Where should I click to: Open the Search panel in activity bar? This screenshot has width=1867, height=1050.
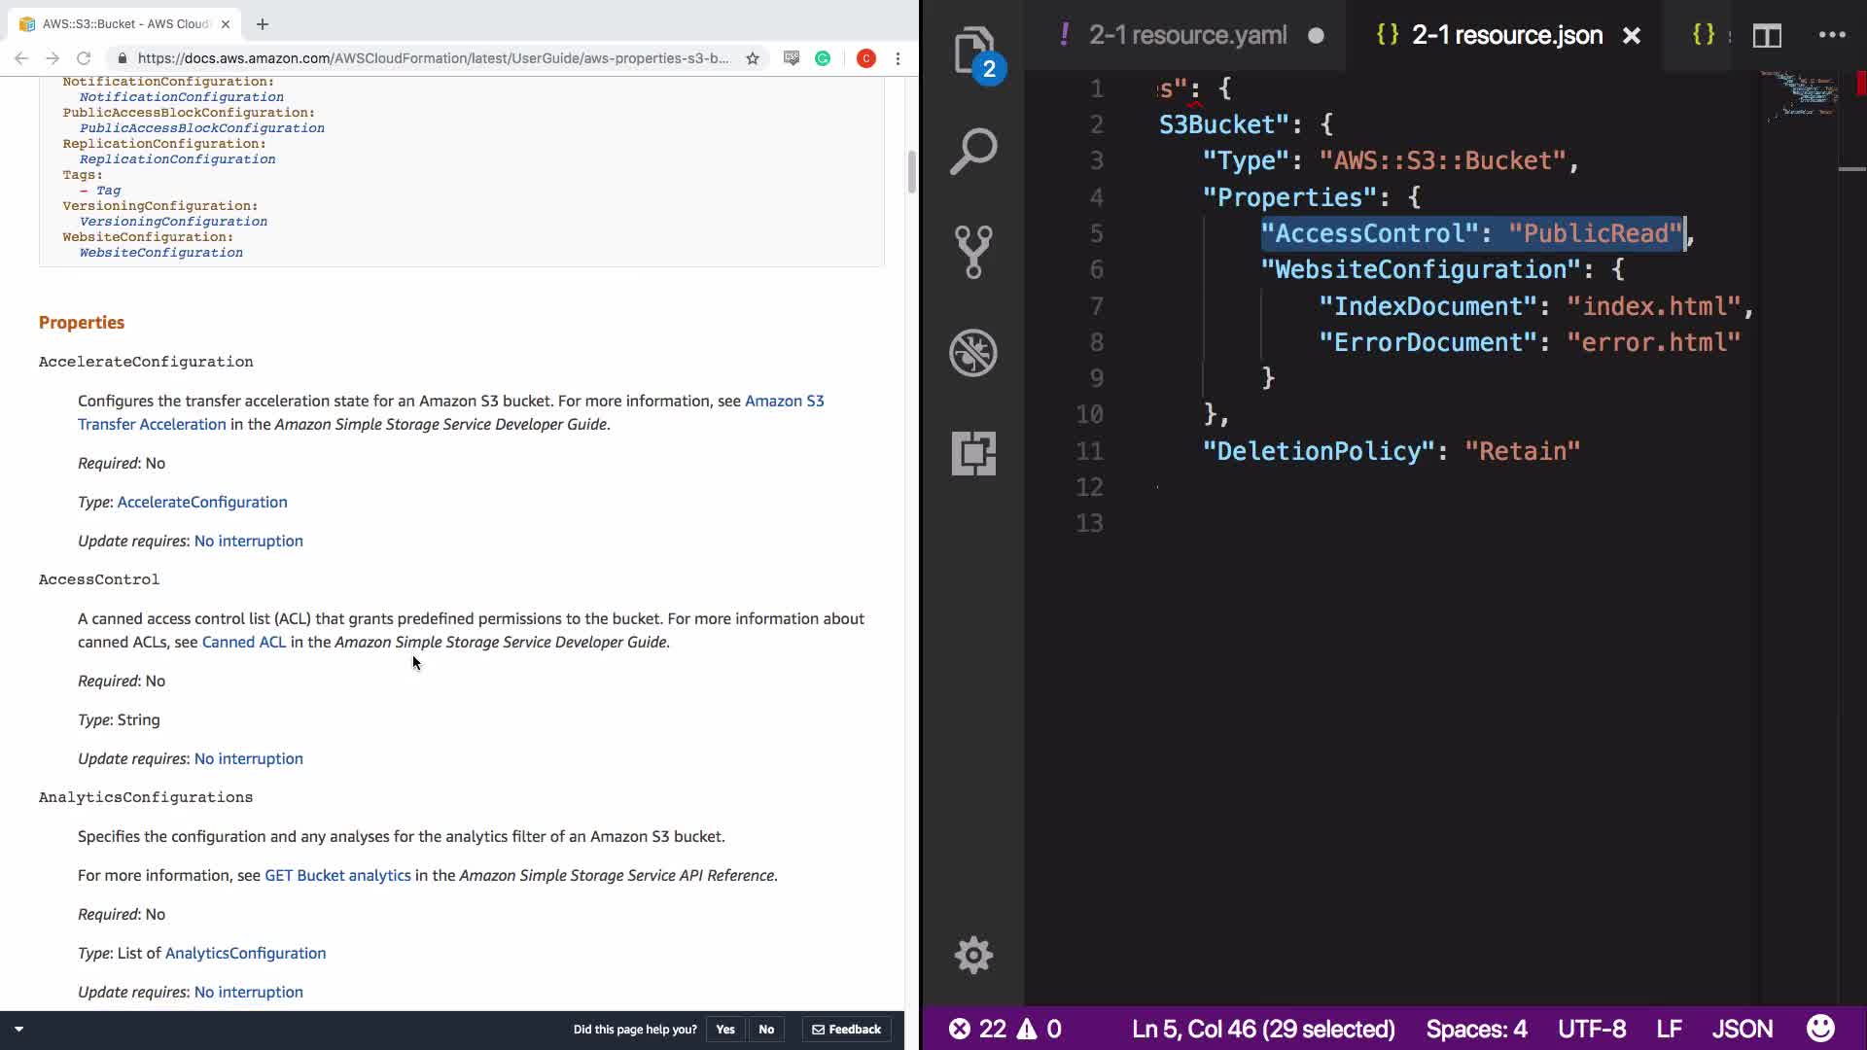[973, 152]
